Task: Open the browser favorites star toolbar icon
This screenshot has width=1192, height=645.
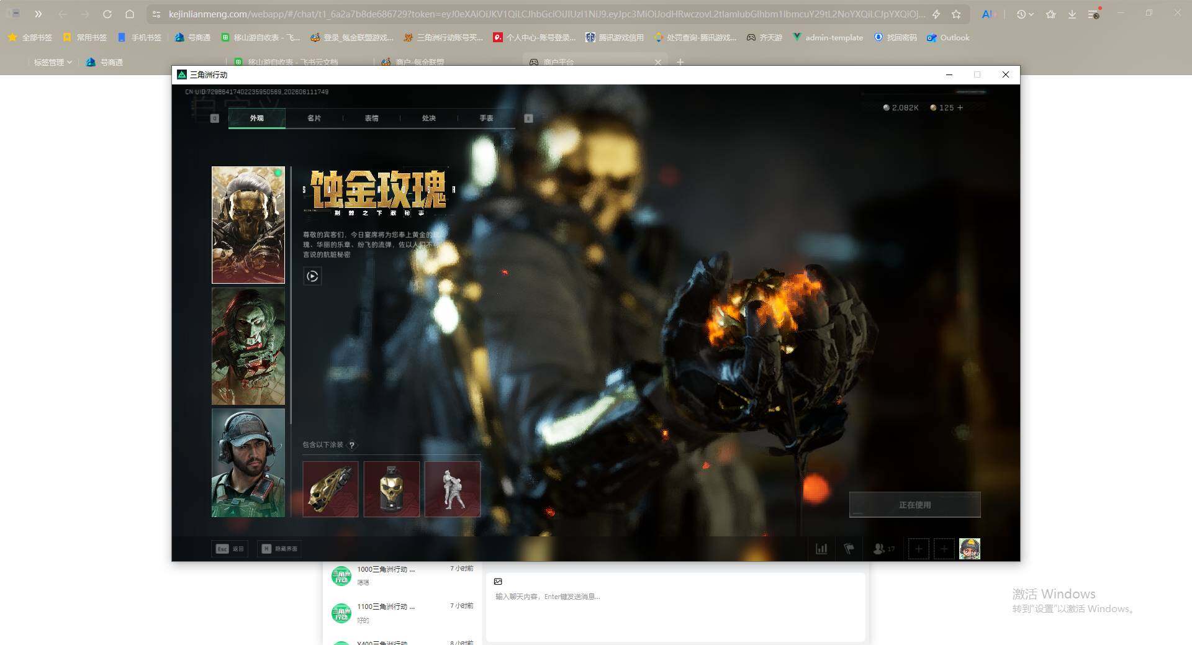Action: pyautogui.click(x=1050, y=14)
